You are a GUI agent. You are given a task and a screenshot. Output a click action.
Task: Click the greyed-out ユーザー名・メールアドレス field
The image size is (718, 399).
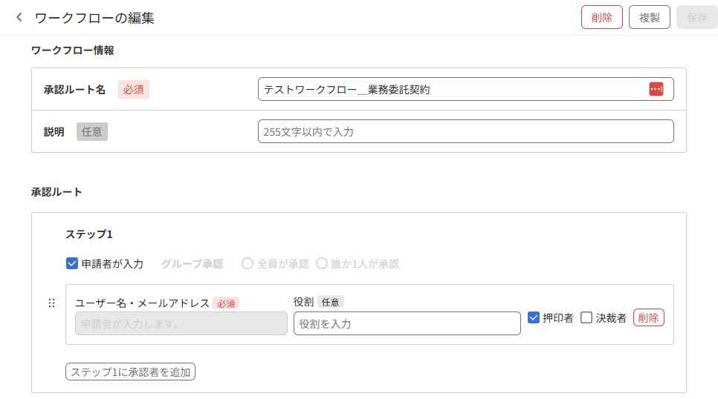coord(181,323)
